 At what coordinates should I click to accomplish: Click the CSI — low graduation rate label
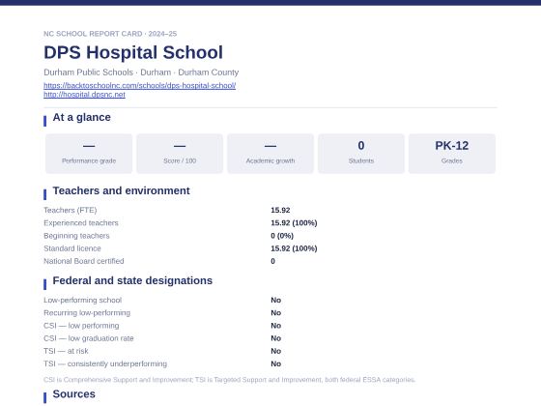click(x=89, y=338)
